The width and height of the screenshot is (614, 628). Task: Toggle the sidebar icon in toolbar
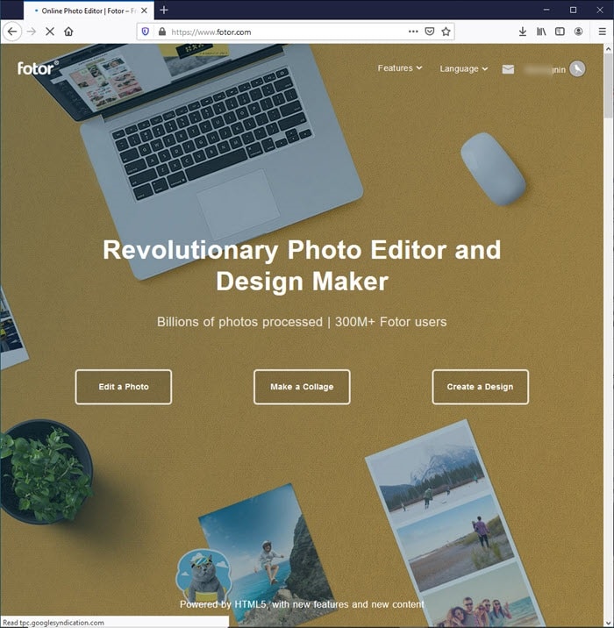click(560, 32)
